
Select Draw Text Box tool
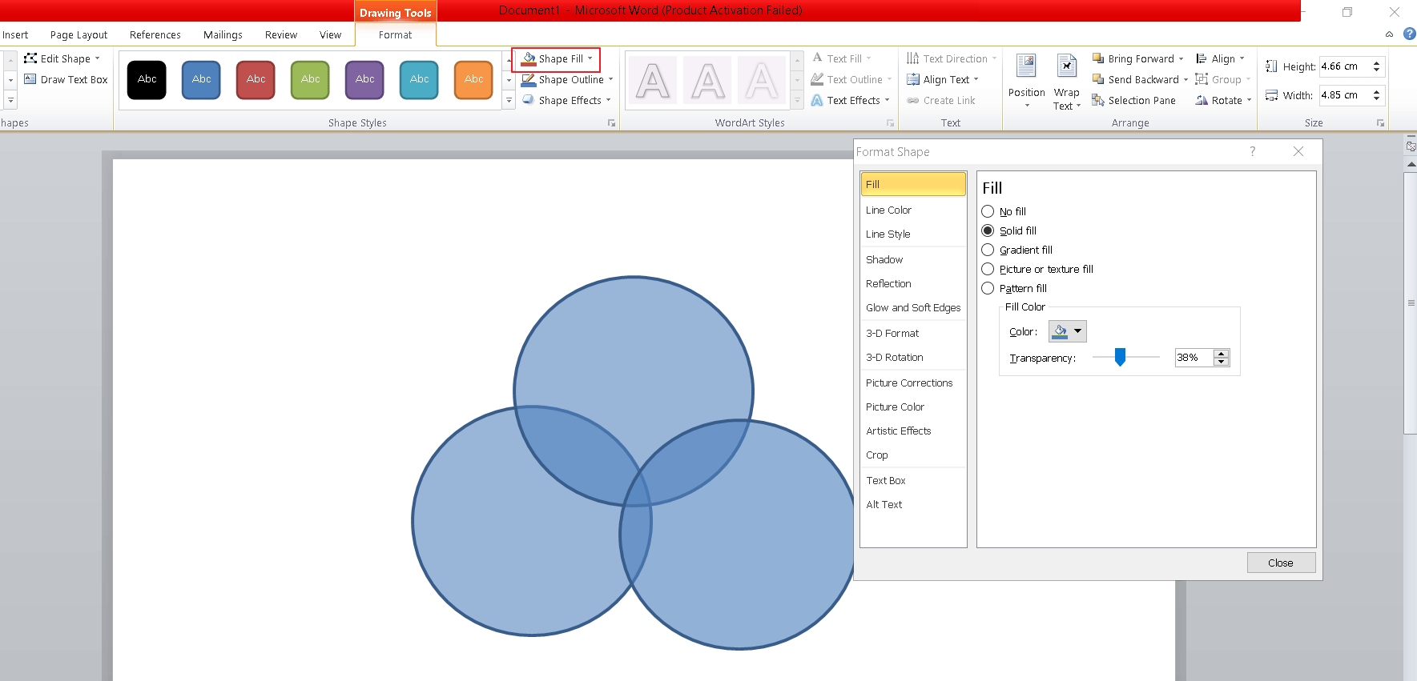pos(66,80)
